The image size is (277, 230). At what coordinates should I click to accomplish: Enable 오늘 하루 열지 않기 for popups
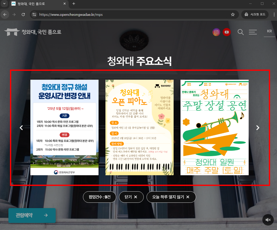point(171,197)
